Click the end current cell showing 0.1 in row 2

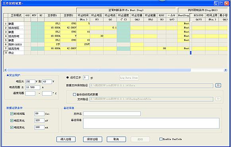coord(110,28)
